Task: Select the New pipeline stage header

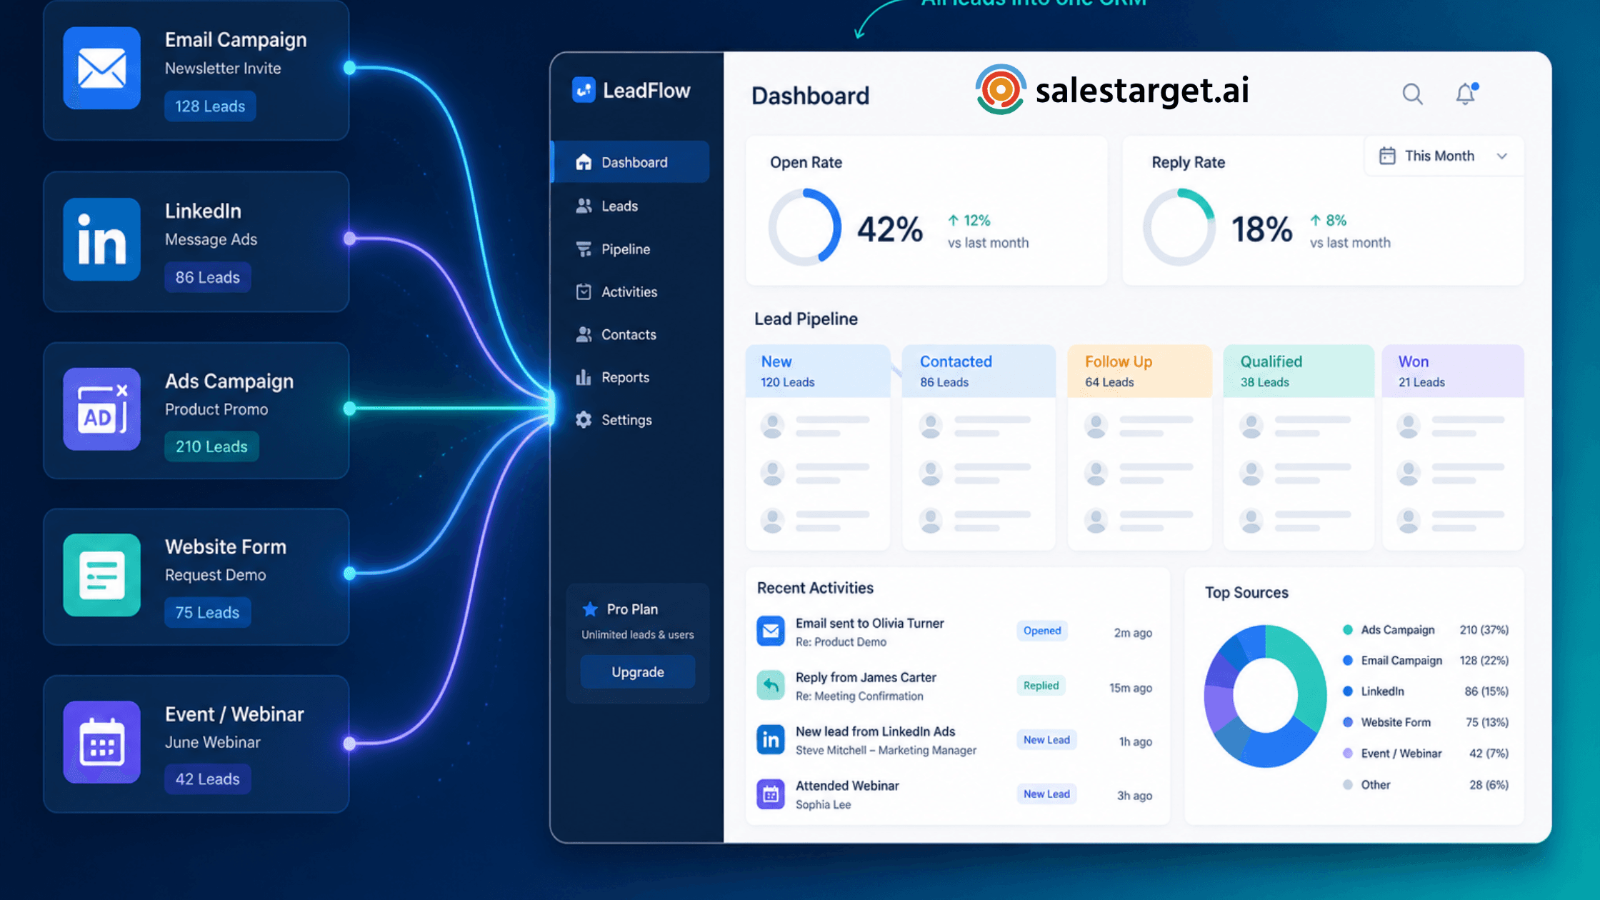Action: (x=818, y=371)
